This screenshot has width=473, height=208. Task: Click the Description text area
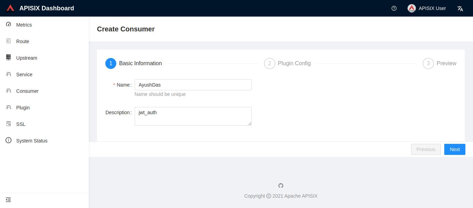[x=193, y=116]
